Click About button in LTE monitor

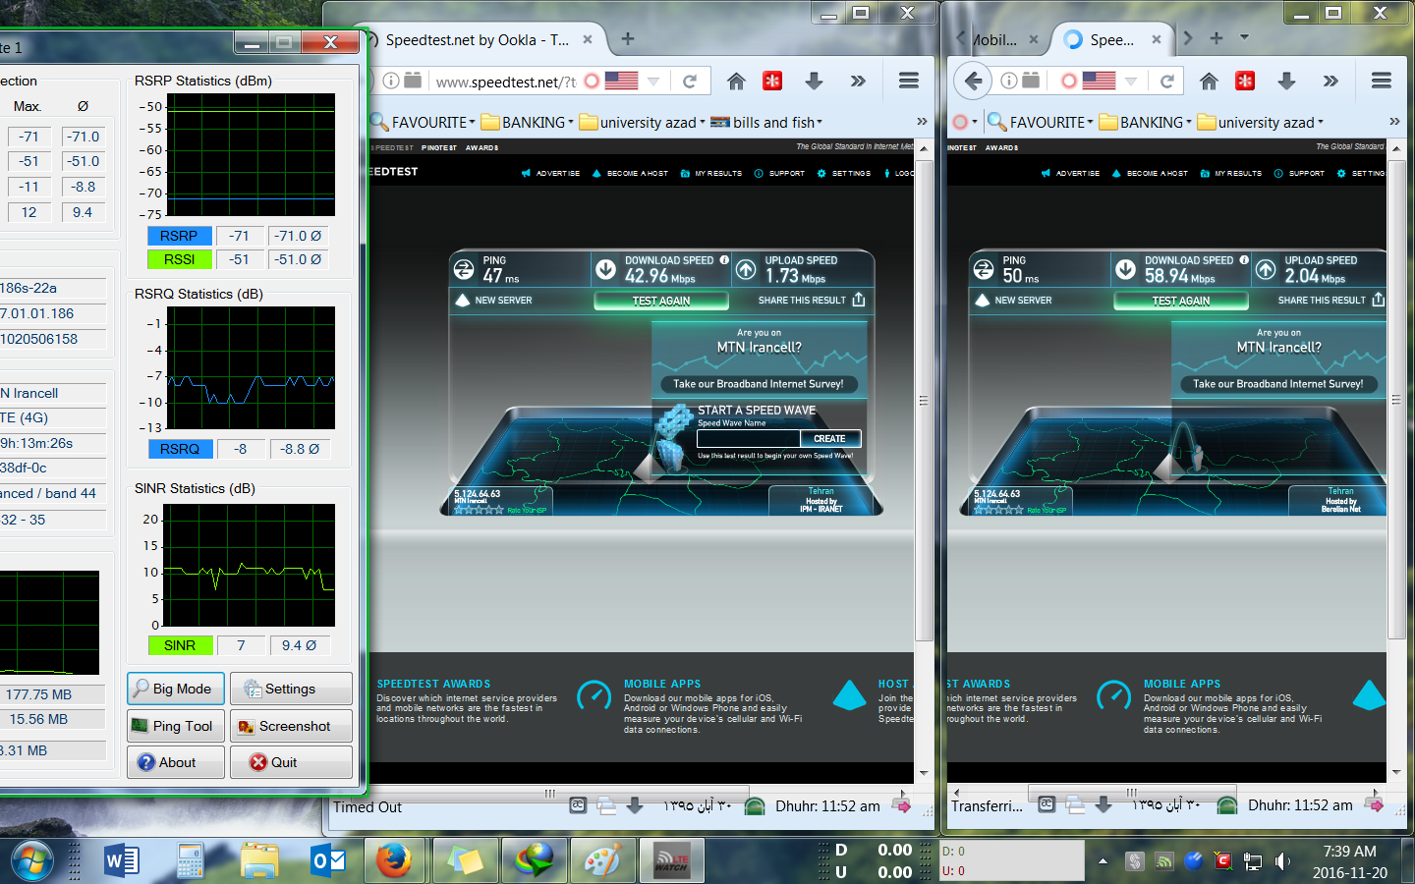click(x=176, y=762)
